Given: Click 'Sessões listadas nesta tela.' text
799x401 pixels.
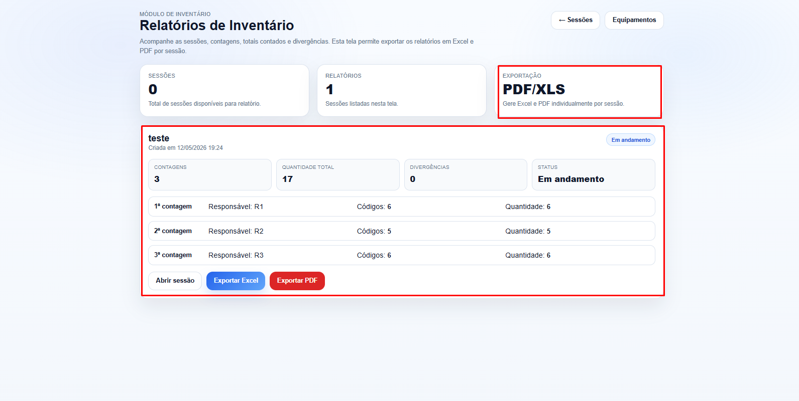Looking at the screenshot, I should pos(362,104).
